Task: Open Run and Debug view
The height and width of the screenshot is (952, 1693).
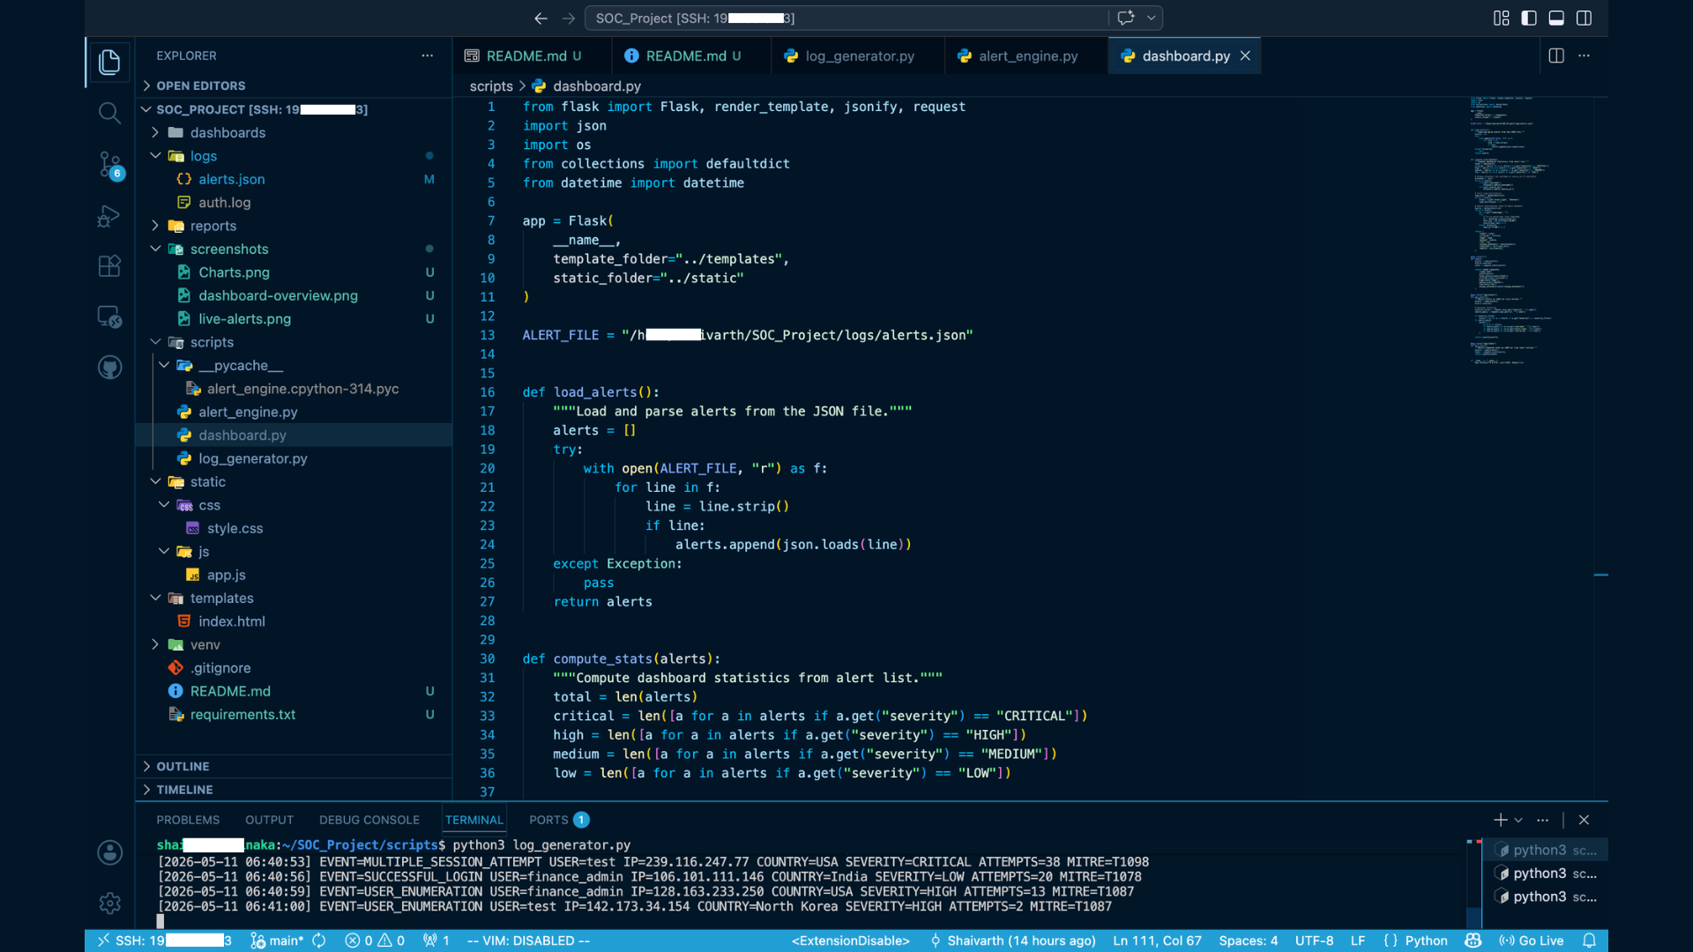Action: [x=109, y=215]
